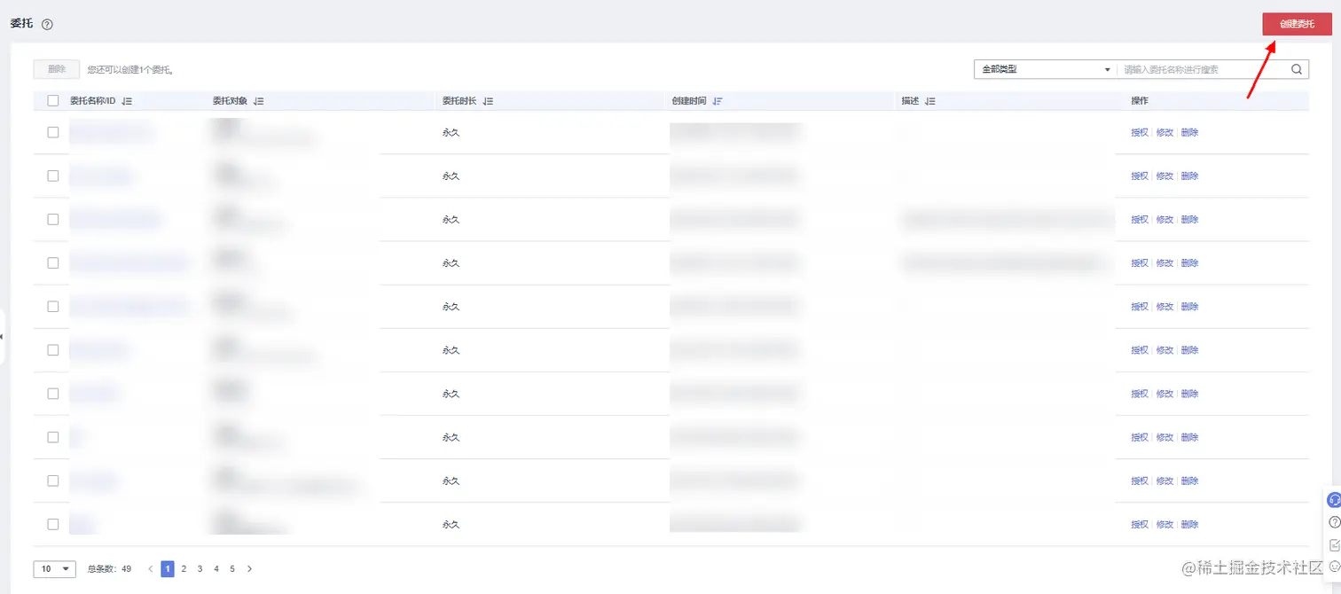Click 修改 in the ninth row
Screen dimensions: 1341x594
(x=1165, y=481)
